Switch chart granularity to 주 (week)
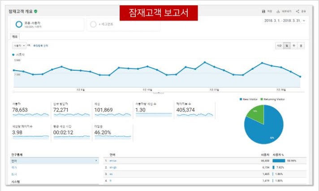Image resolution: width=319 pixels, height=191 pixels. coord(294,46)
